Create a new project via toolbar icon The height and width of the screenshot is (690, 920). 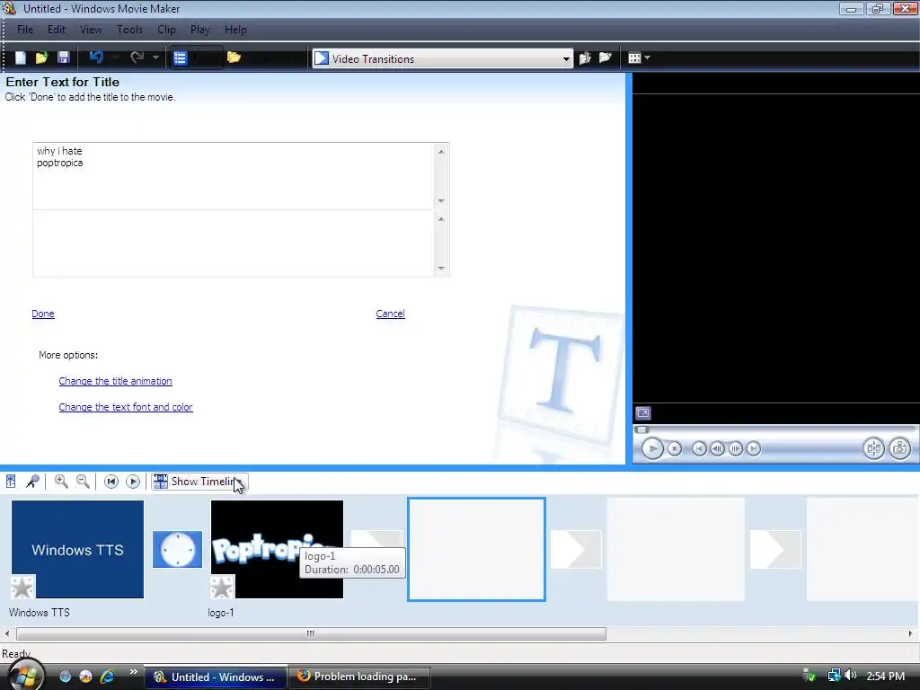21,57
